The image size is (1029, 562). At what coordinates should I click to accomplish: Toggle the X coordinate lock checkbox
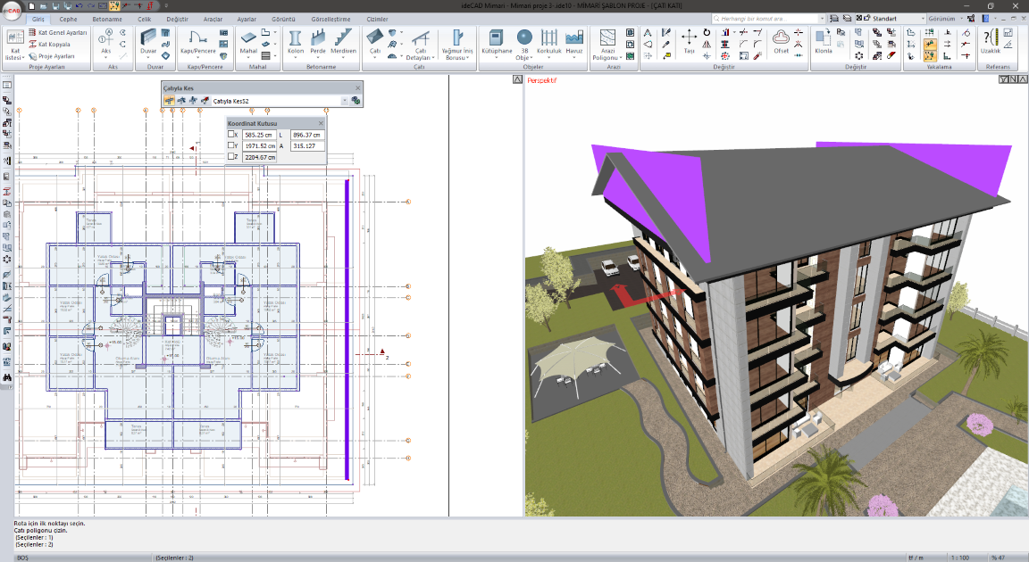tap(232, 135)
